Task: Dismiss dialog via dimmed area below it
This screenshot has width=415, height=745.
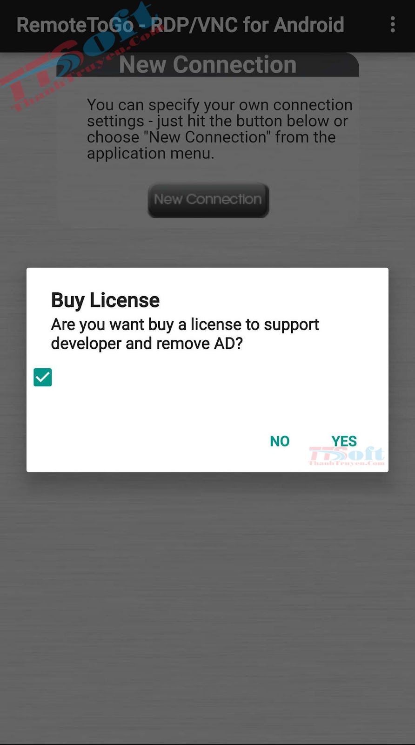Action: tap(207, 605)
